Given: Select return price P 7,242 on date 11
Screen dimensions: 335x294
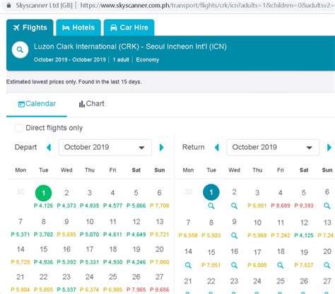Looking at the screenshot, I should 281,235.
